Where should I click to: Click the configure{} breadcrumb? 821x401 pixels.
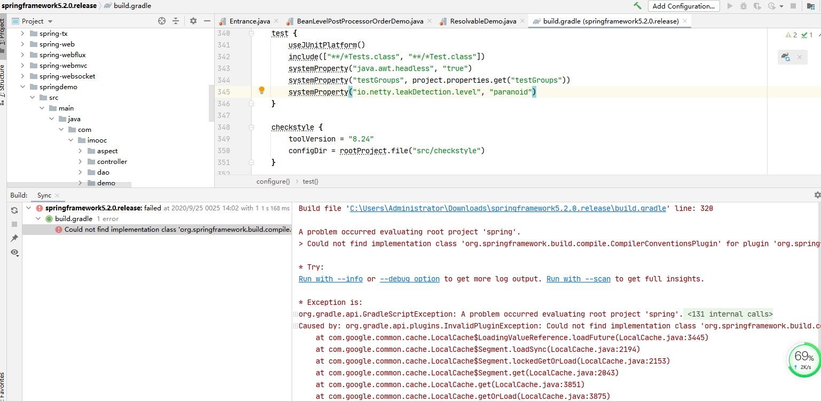(x=273, y=181)
